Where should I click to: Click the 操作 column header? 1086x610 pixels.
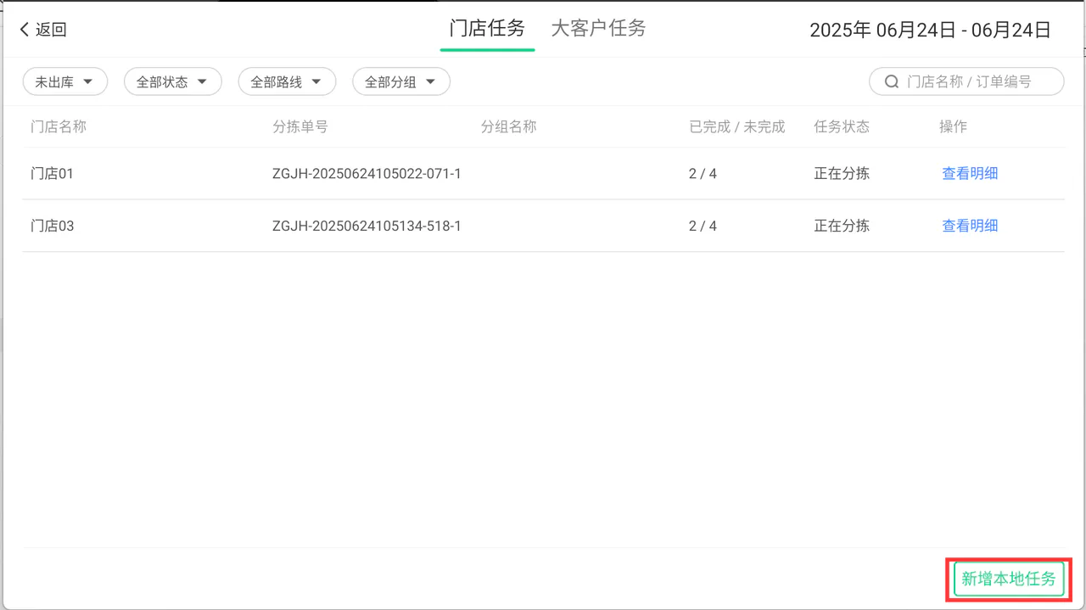coord(953,126)
